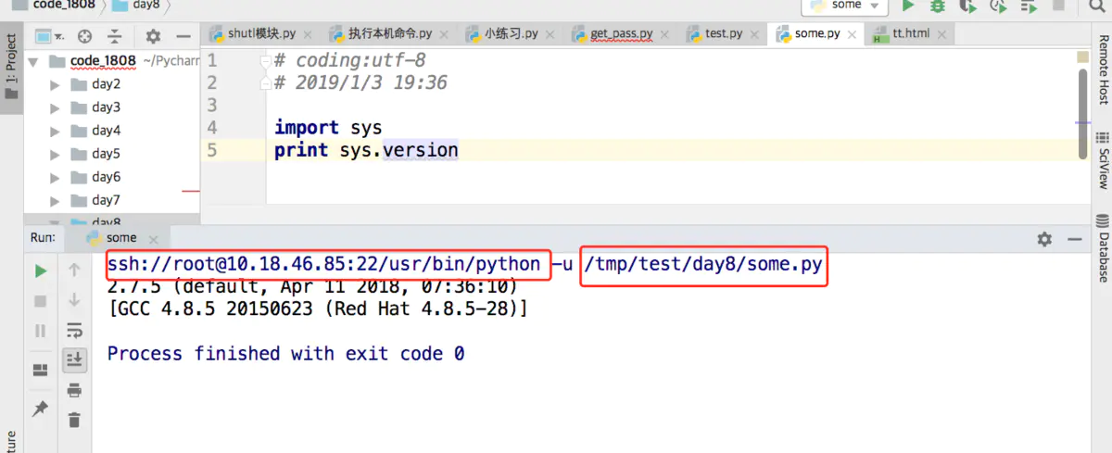The image size is (1112, 453).
Task: Click the locate/scroll-from-source target icon
Action: [85, 37]
